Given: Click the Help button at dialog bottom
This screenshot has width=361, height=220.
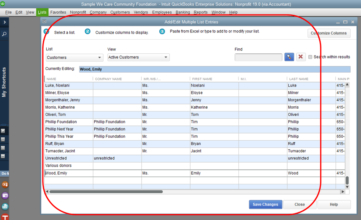Looking at the screenshot, I should 334,204.
